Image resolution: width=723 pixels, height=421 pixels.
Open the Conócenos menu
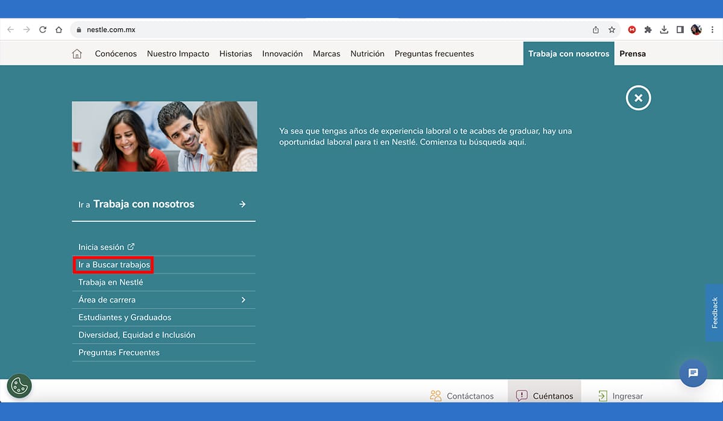click(116, 54)
